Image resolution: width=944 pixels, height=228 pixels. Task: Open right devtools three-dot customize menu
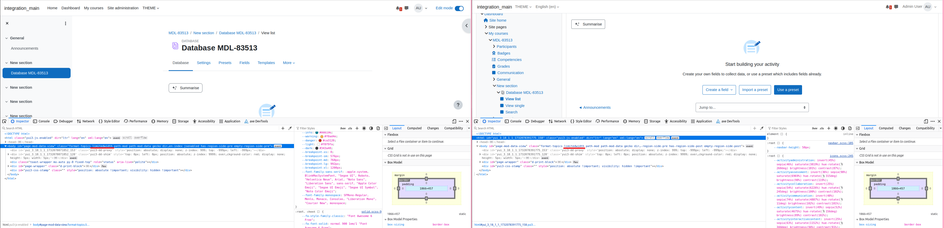[933, 121]
